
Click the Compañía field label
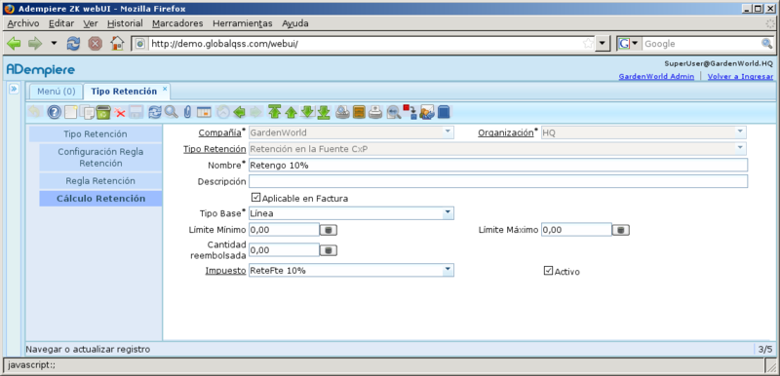(x=219, y=132)
